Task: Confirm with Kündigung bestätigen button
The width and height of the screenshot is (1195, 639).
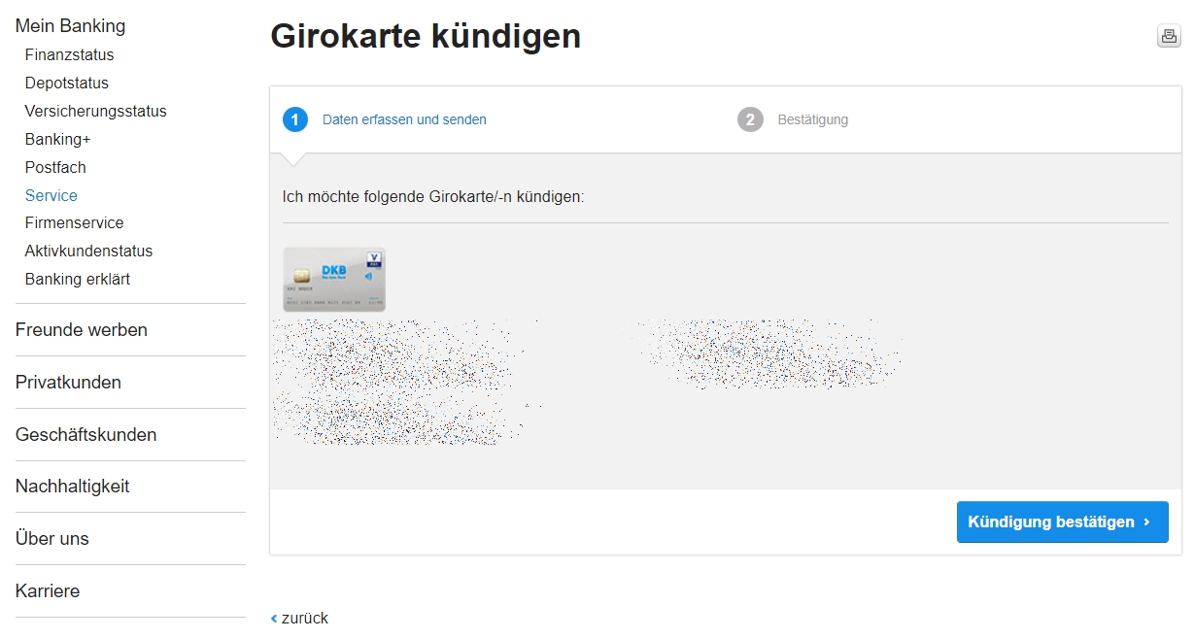Action: coord(1062,521)
